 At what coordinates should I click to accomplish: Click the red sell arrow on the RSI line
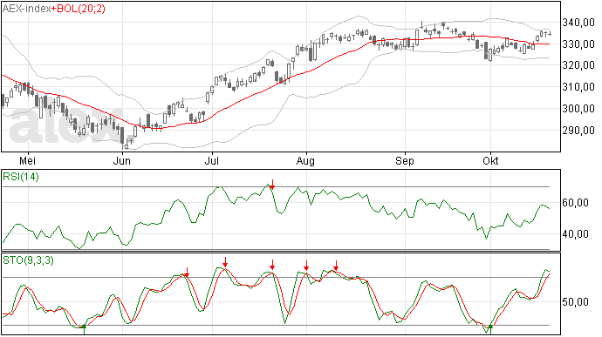272,184
